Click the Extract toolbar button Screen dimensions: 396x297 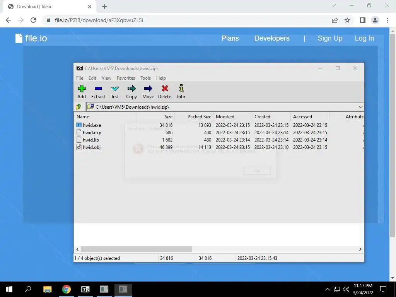click(x=98, y=92)
